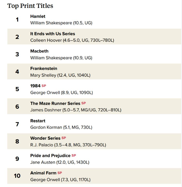Click the SP badge next to 1984
Image resolution: width=182 pixels, height=187 pixels.
44,86
